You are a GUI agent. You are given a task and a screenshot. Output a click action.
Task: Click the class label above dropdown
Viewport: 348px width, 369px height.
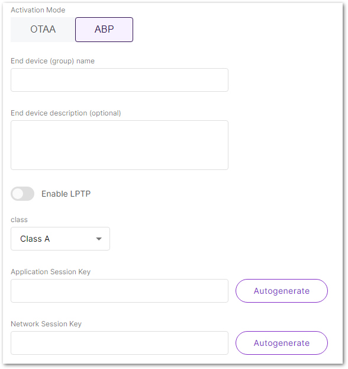coord(20,220)
